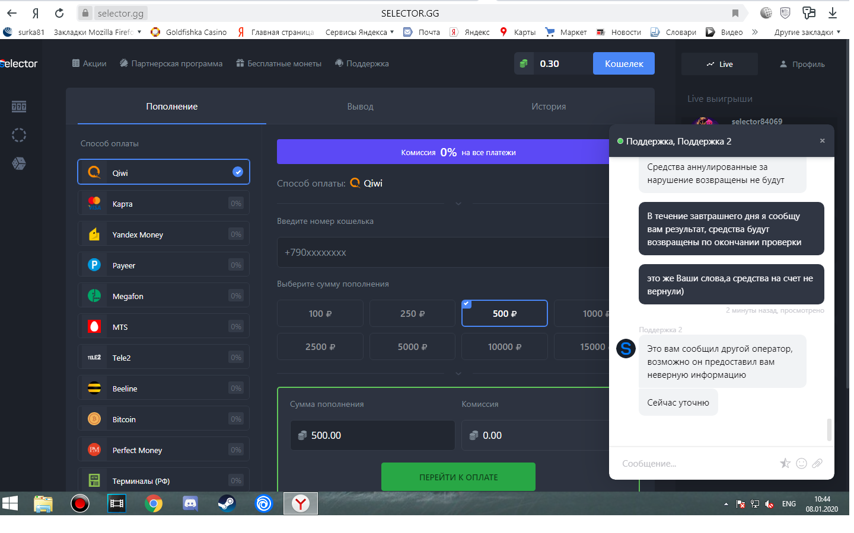Open Steam from the Windows taskbar
This screenshot has width=854, height=533.
(x=227, y=503)
